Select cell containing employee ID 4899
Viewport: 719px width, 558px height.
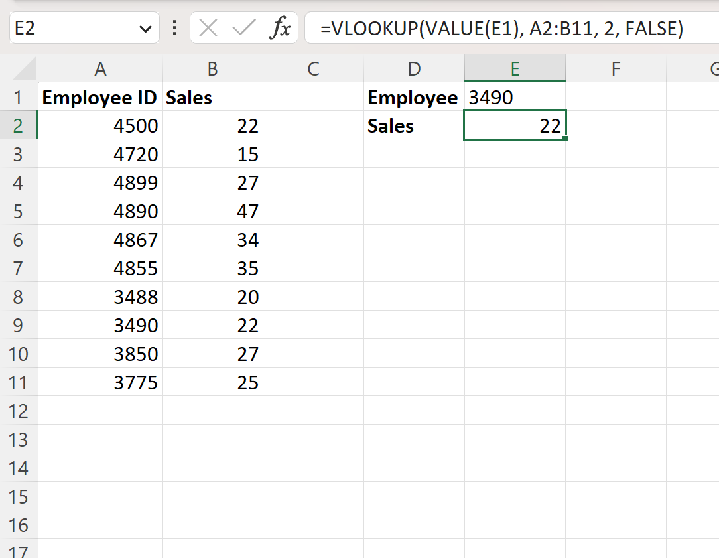[x=100, y=183]
